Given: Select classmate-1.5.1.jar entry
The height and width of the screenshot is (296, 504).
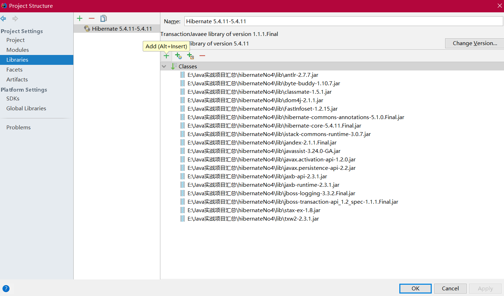Looking at the screenshot, I should click(x=259, y=92).
